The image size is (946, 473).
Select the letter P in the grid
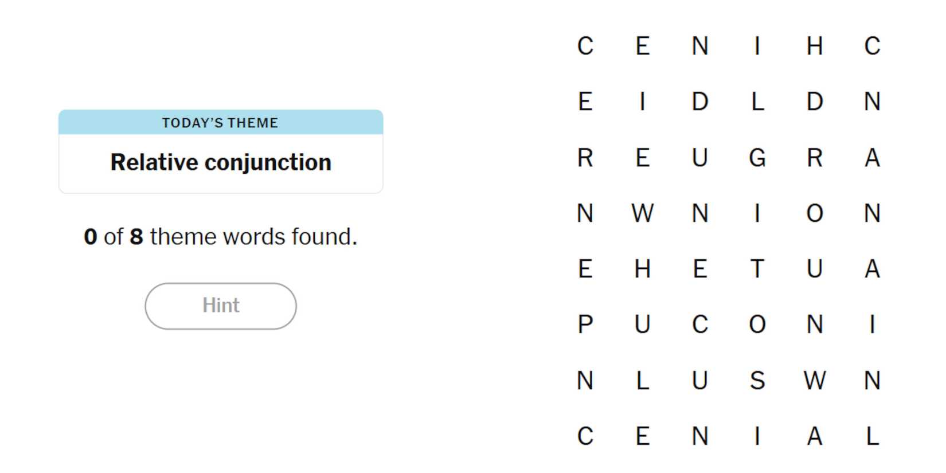point(585,325)
